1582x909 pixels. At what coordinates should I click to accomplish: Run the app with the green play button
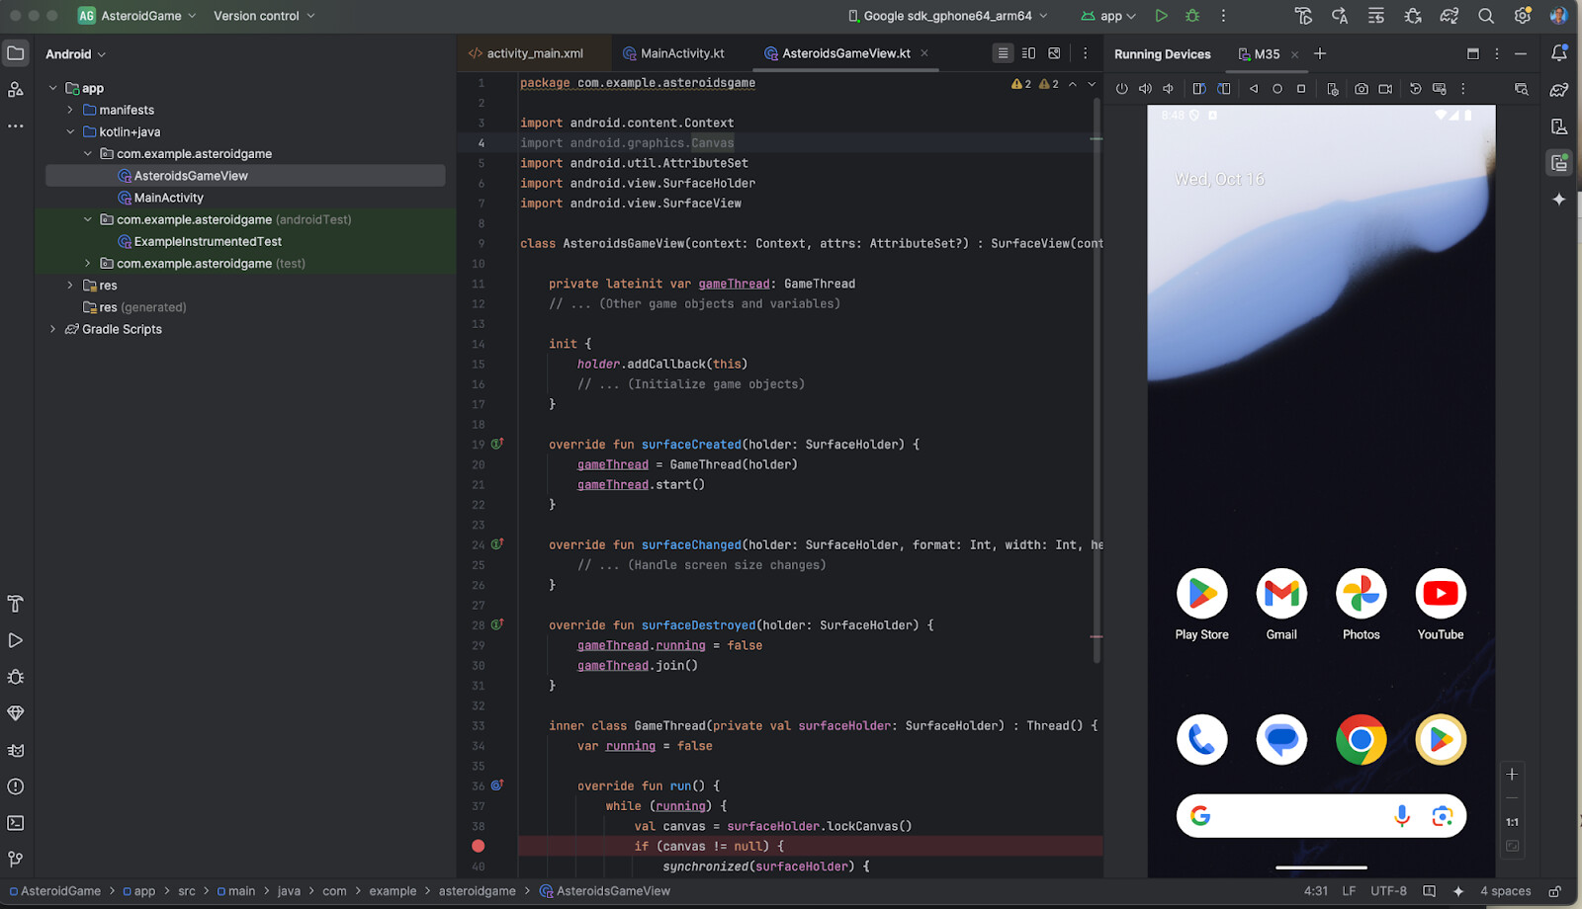point(1162,16)
